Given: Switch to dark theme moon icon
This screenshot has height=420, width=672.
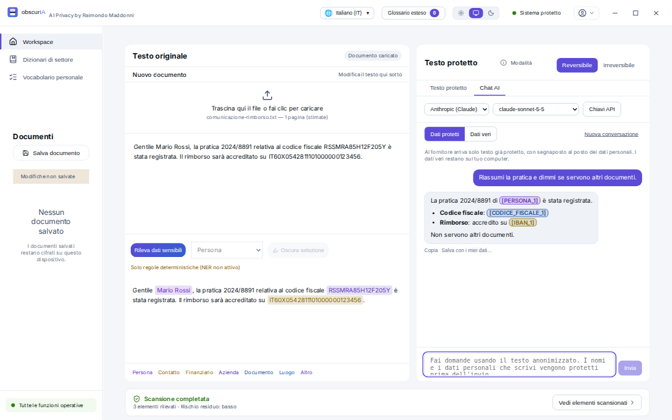Looking at the screenshot, I should pyautogui.click(x=491, y=13).
